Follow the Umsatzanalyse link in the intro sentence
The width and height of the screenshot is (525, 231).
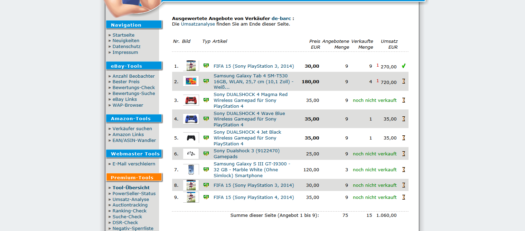(x=198, y=24)
